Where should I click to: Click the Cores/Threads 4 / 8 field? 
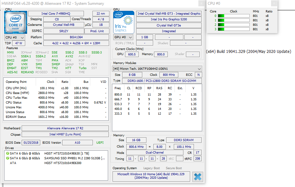click(101, 19)
